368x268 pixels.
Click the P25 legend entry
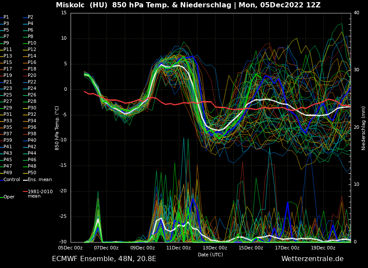8,95
